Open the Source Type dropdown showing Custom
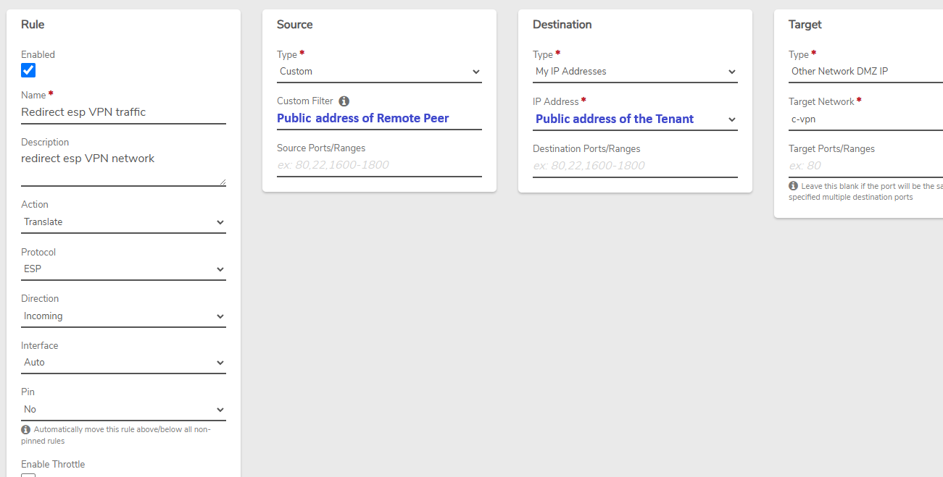Viewport: 943px width, 477px height. [x=379, y=72]
